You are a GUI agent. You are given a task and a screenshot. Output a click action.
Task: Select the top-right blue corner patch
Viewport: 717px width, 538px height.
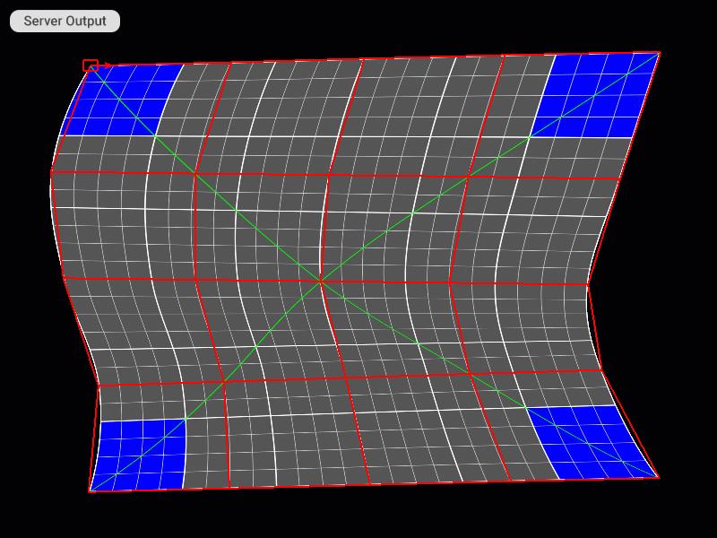[596, 95]
